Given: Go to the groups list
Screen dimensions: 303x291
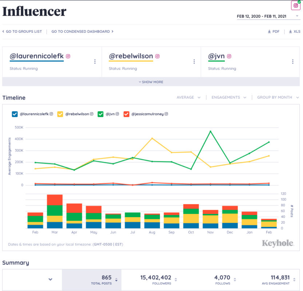Looking at the screenshot, I should (22, 32).
